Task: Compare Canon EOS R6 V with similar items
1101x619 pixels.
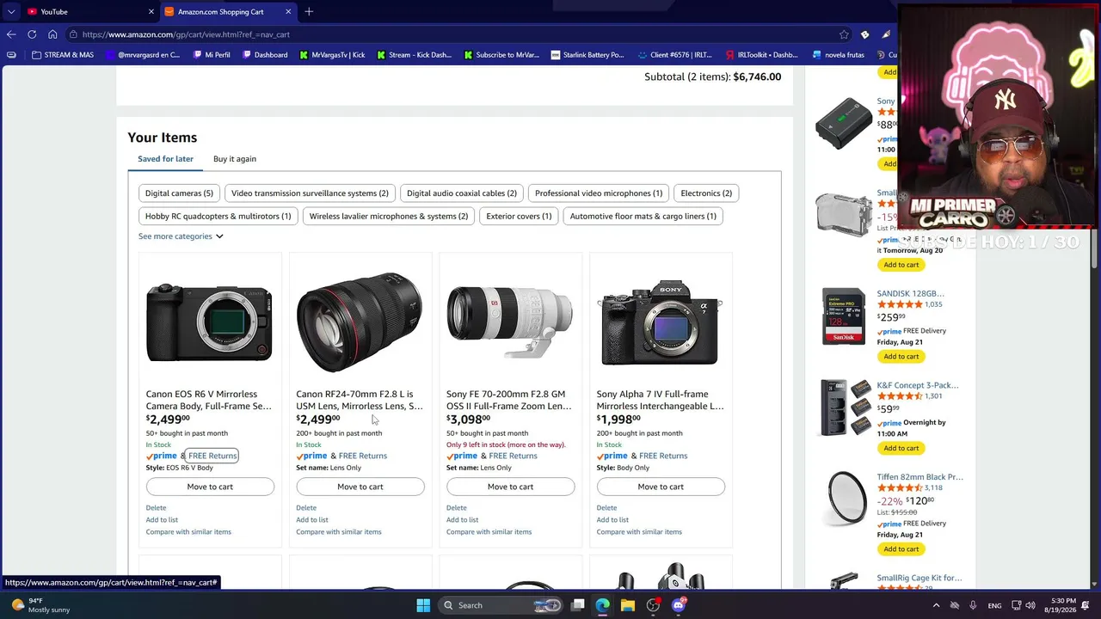Action: point(188,532)
